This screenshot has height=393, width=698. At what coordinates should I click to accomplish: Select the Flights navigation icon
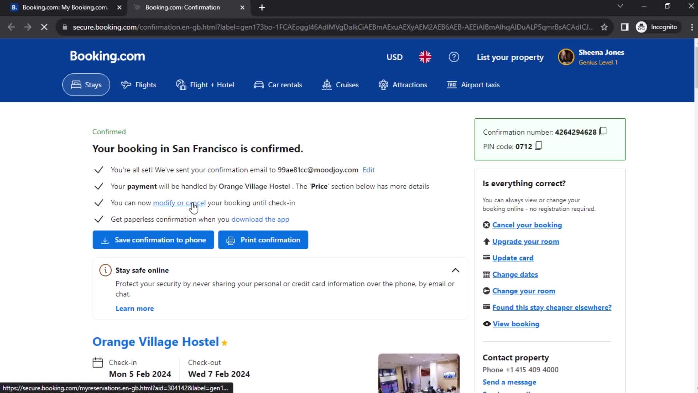point(126,84)
